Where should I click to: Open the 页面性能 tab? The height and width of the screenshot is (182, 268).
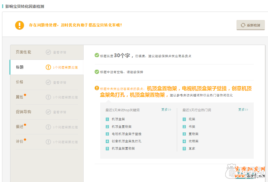click(23, 52)
